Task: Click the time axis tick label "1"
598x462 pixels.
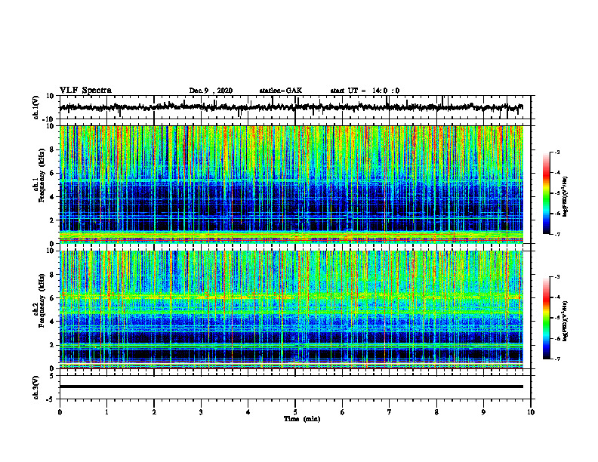Action: coord(106,412)
